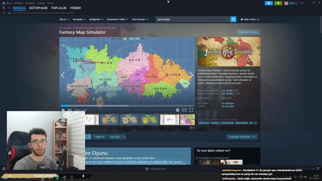Switch to the MAĞAZA tab

click(x=19, y=8)
